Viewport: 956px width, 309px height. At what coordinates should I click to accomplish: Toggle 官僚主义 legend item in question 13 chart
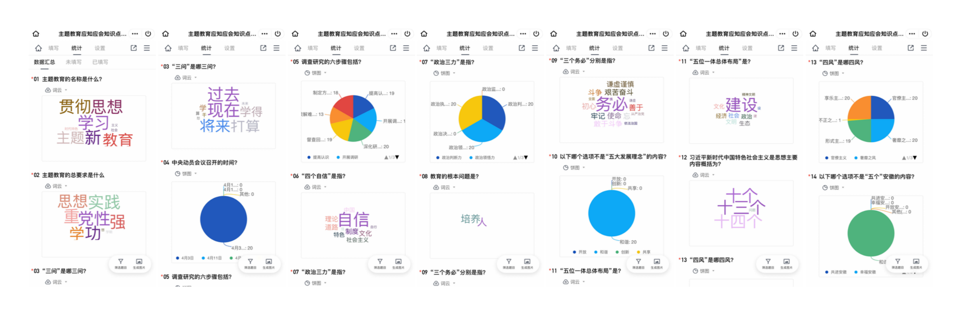[x=836, y=158]
